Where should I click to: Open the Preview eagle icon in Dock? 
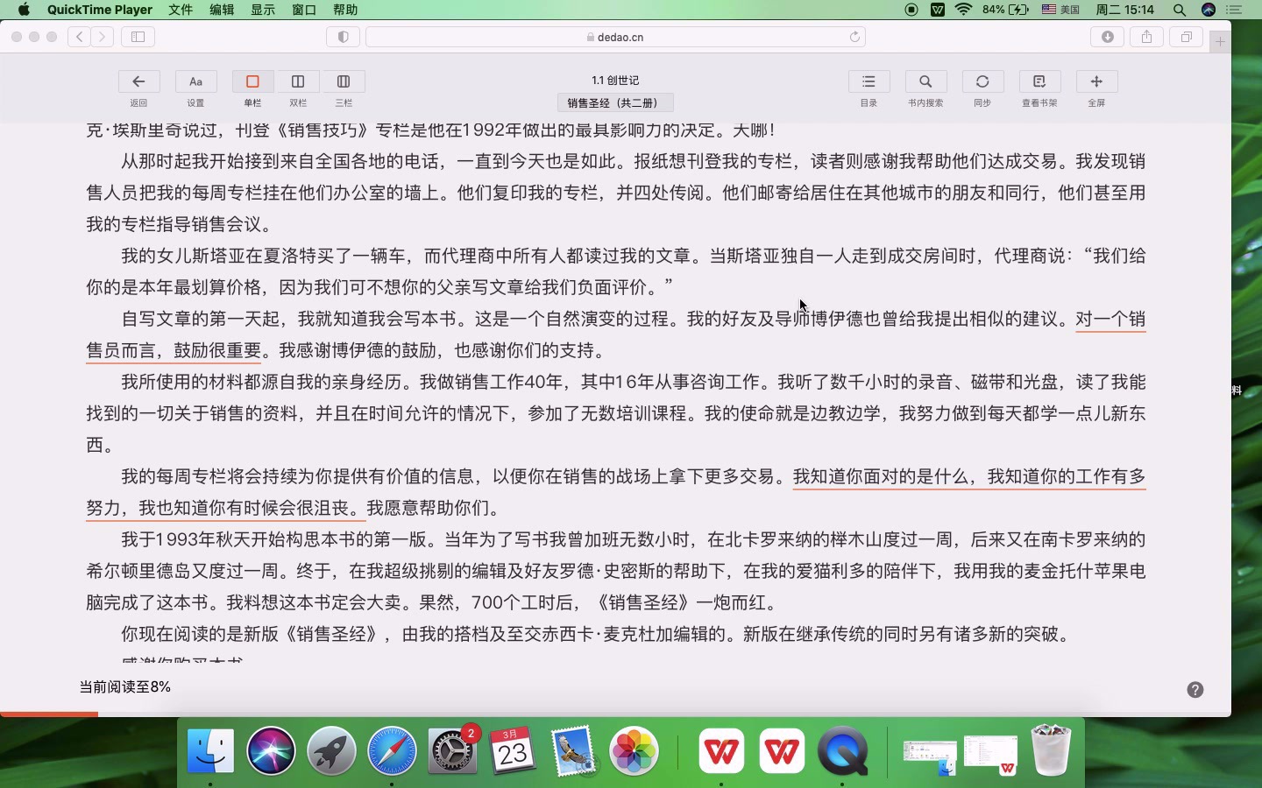coord(573,750)
